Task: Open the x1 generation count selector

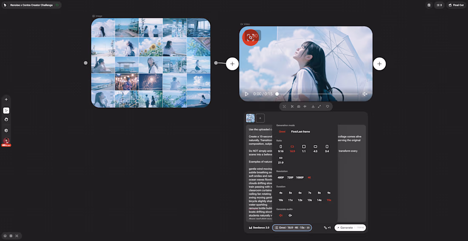Action: pos(327,227)
